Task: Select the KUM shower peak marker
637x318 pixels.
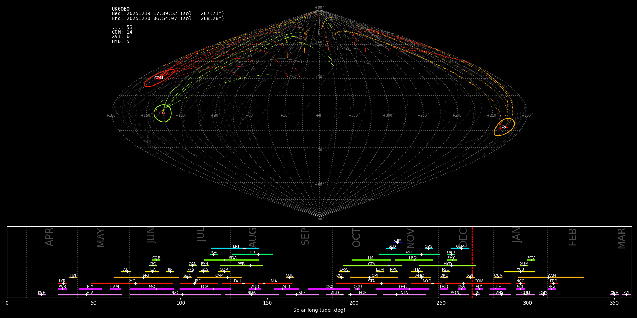Action: point(397,243)
